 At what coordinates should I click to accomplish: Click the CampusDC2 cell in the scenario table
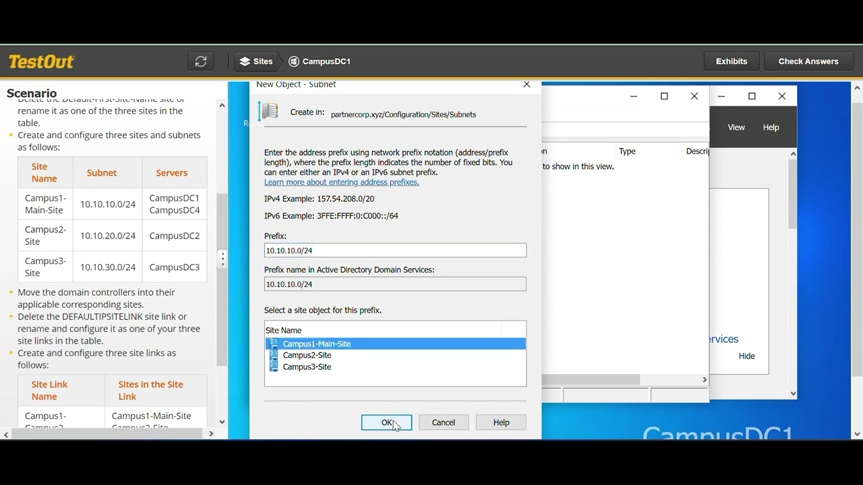tap(175, 236)
